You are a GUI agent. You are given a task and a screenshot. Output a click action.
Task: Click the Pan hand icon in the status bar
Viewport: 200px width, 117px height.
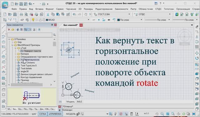click(x=157, y=114)
